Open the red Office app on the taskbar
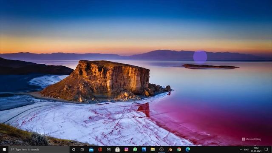This screenshot has height=153, width=272. pyautogui.click(x=100, y=150)
